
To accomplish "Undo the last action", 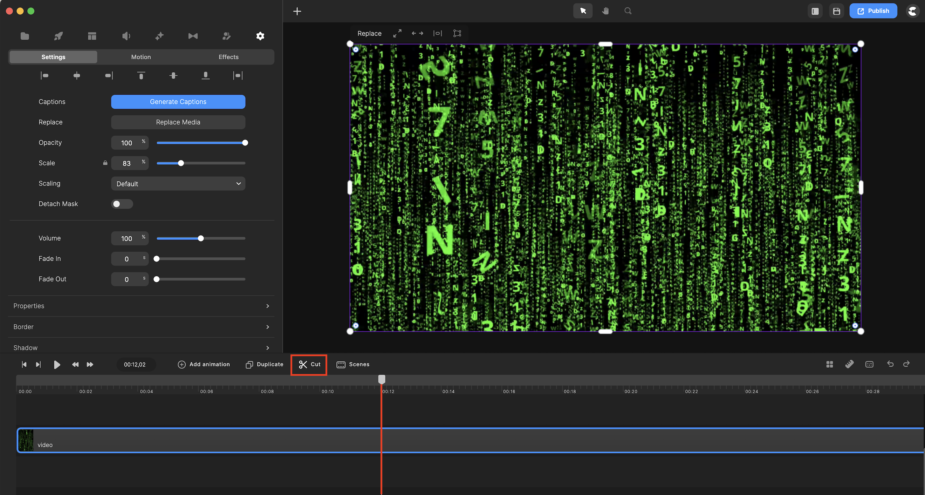I will click(x=890, y=364).
